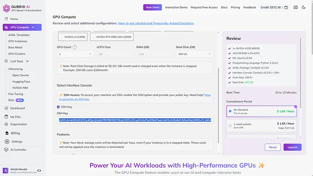Click the $ 1.69 / Hour price
This screenshot has height=176, width=313.
point(285,111)
